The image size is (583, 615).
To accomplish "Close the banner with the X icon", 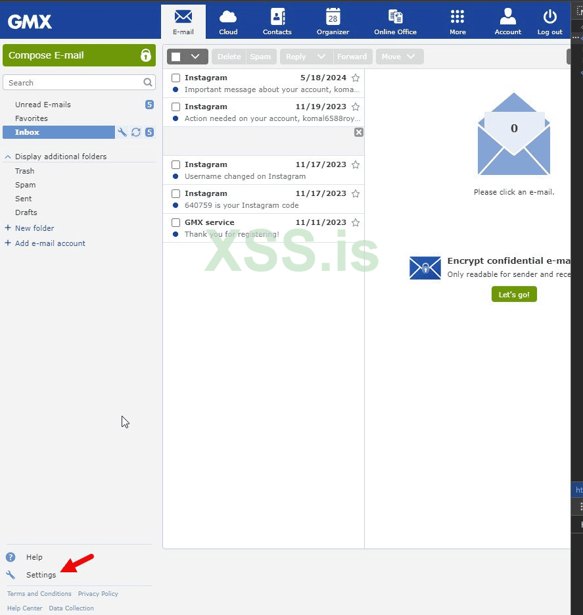I will click(358, 132).
